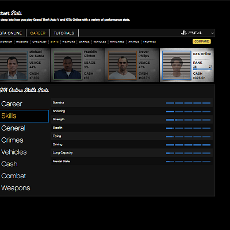Click the PS4 platform logo
This screenshot has width=230, height=230.
pyautogui.click(x=191, y=33)
